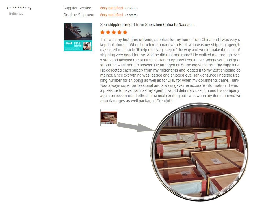This screenshot has width=253, height=205.
Task: Open the small container photo thumbnail
Action: 109,118
